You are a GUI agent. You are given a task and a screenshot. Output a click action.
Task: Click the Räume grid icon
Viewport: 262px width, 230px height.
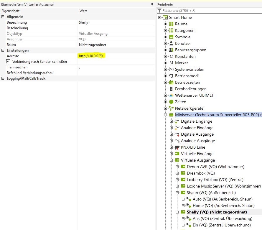(171, 24)
